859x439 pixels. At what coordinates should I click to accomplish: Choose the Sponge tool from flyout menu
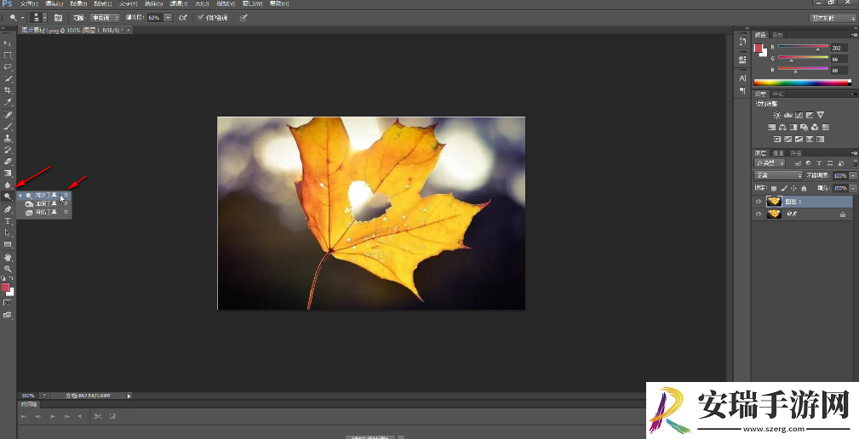pyautogui.click(x=43, y=212)
